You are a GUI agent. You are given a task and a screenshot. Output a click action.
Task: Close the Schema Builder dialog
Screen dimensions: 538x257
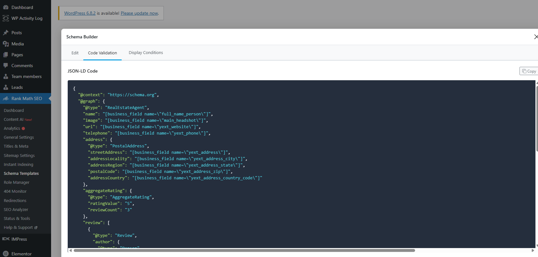pyautogui.click(x=536, y=37)
